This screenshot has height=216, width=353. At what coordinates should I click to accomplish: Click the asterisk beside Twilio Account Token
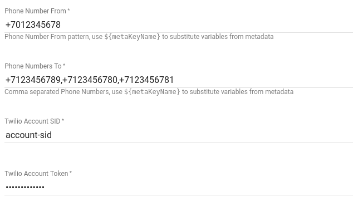click(x=71, y=173)
